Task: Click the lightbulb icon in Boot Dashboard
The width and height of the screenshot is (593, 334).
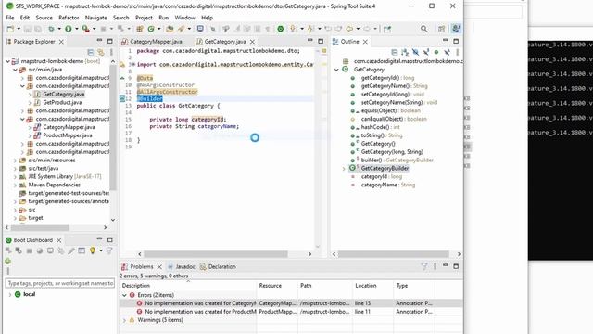Action: click(x=93, y=250)
